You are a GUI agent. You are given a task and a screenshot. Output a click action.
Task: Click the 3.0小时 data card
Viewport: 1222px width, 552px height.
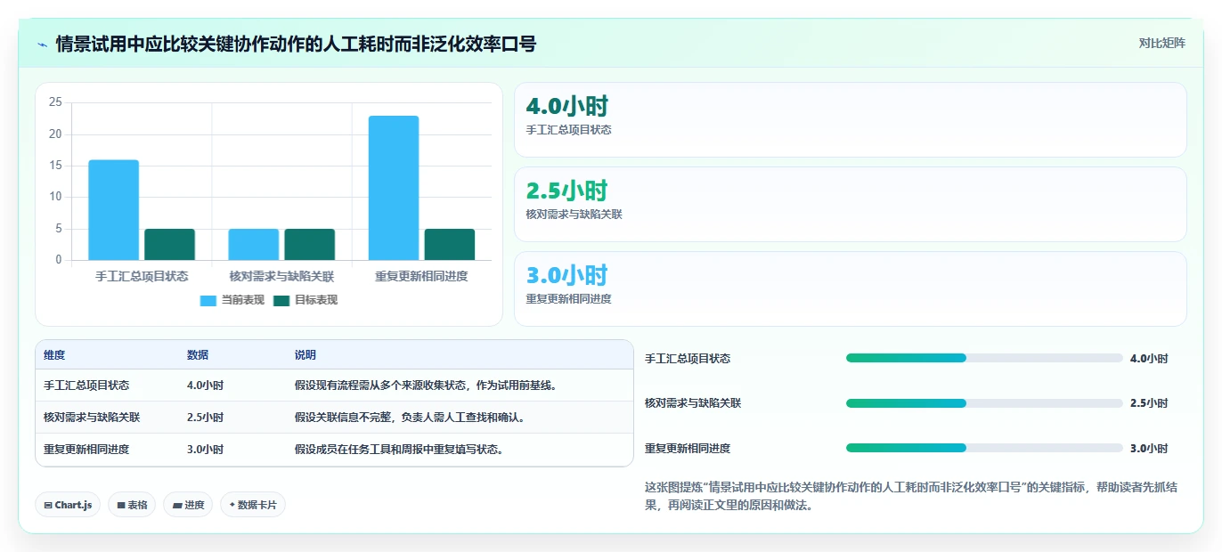click(851, 288)
